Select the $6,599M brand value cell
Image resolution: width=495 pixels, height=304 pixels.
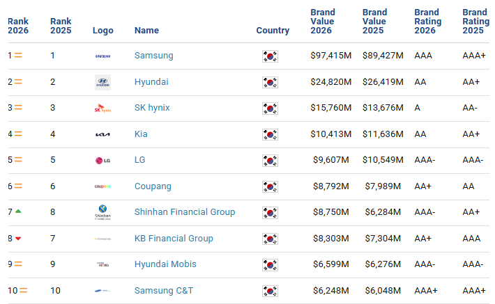point(331,264)
